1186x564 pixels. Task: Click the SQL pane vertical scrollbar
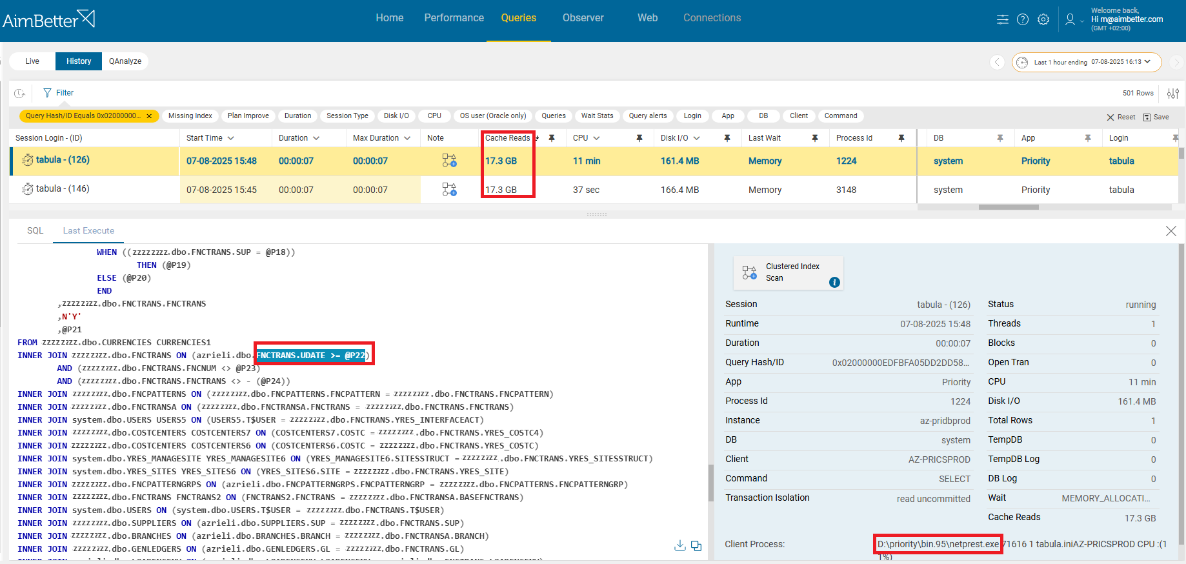pos(711,483)
